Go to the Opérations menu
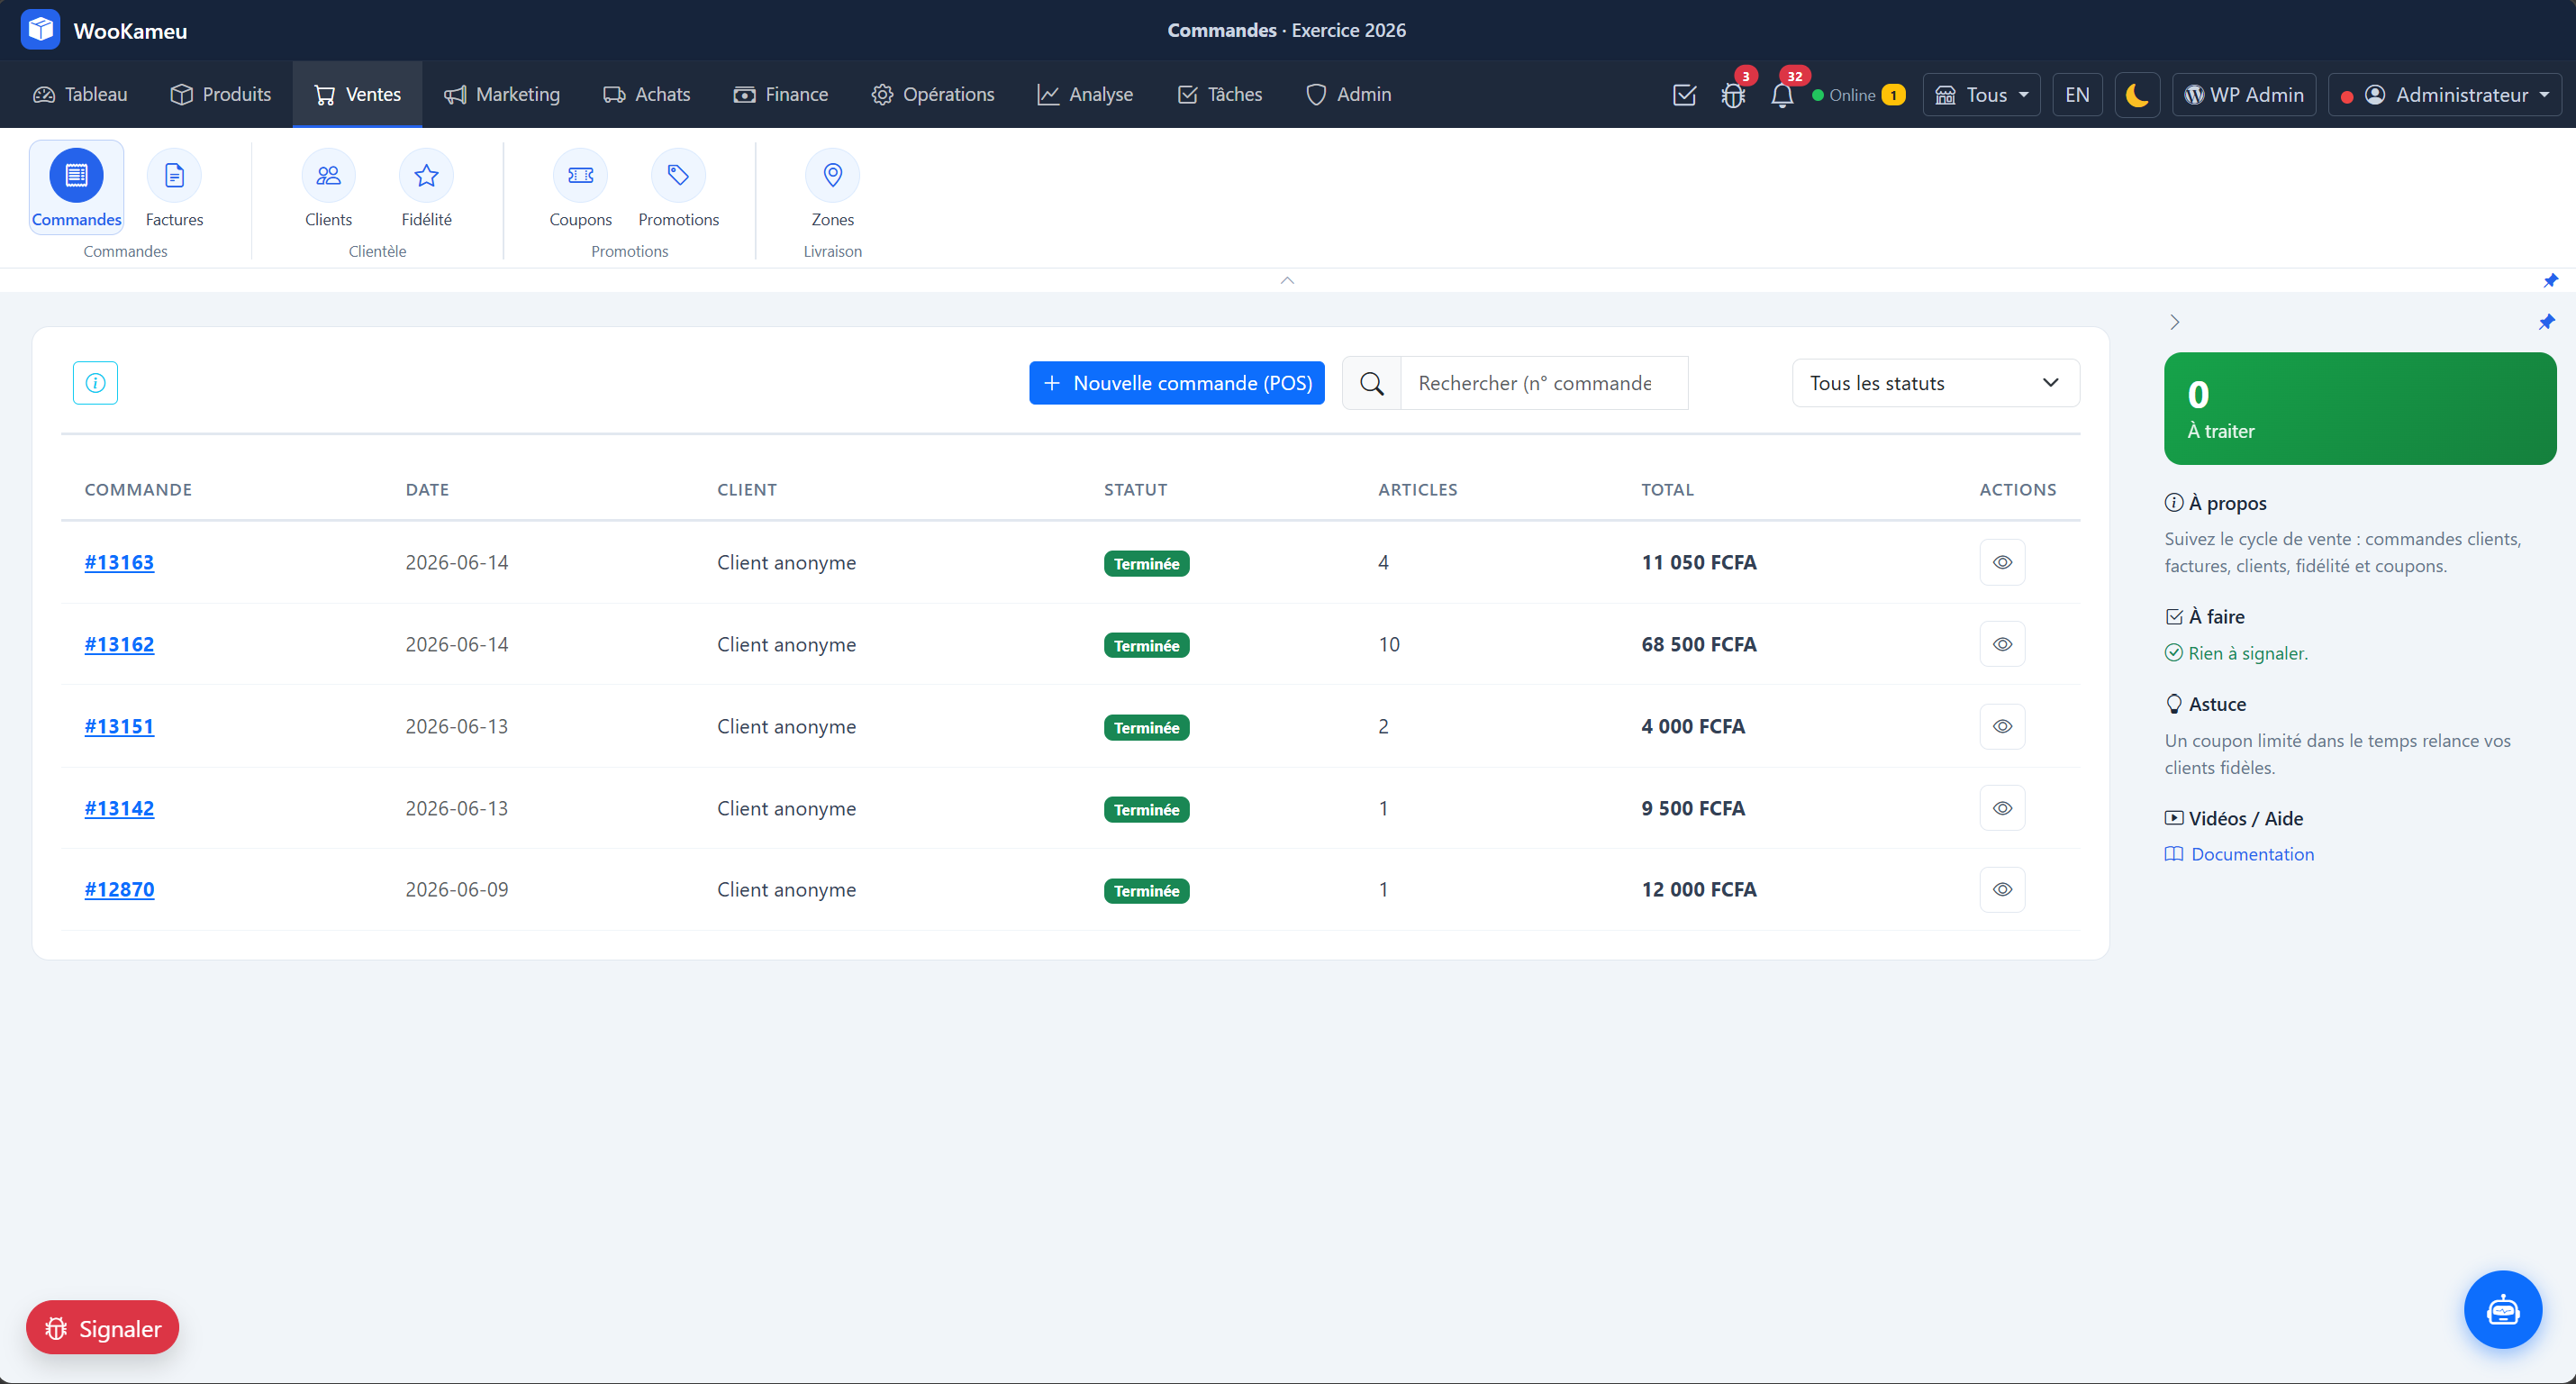 (932, 94)
